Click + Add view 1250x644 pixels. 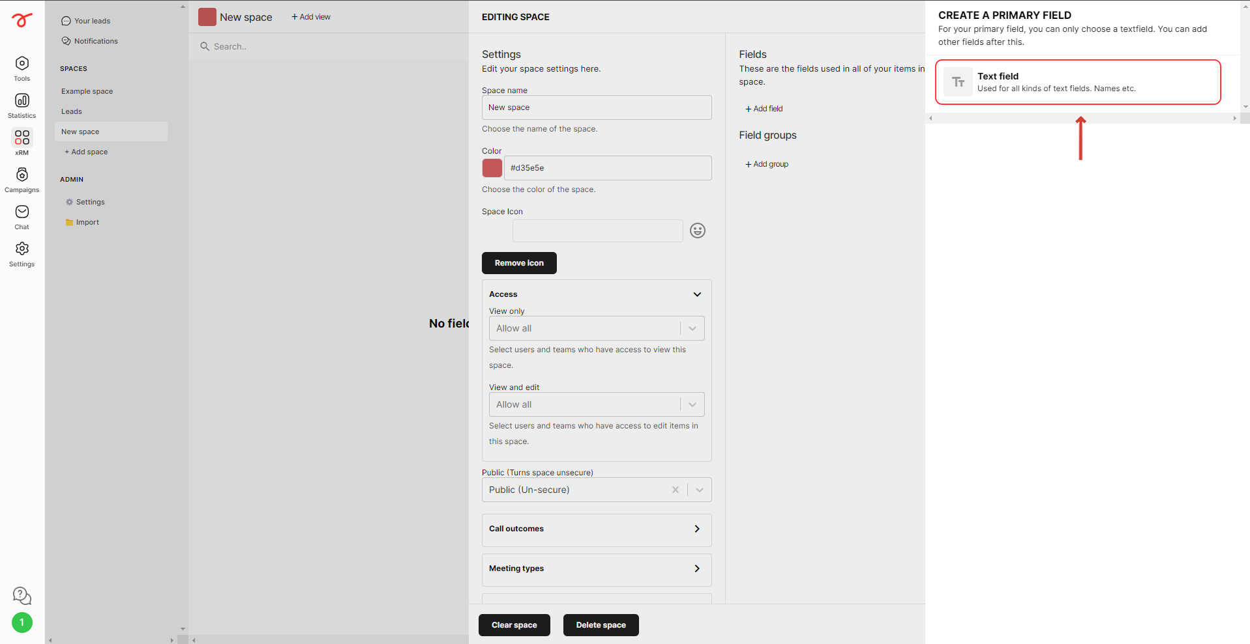(x=311, y=17)
